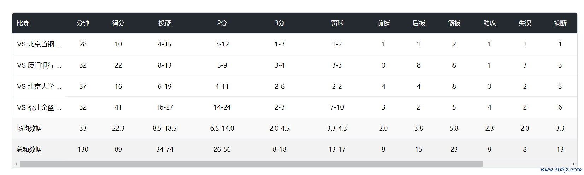584x175 pixels.
Task: Click the 41 points cell
Action: click(x=118, y=107)
